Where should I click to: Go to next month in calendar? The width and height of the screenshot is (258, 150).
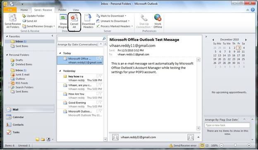[246, 40]
